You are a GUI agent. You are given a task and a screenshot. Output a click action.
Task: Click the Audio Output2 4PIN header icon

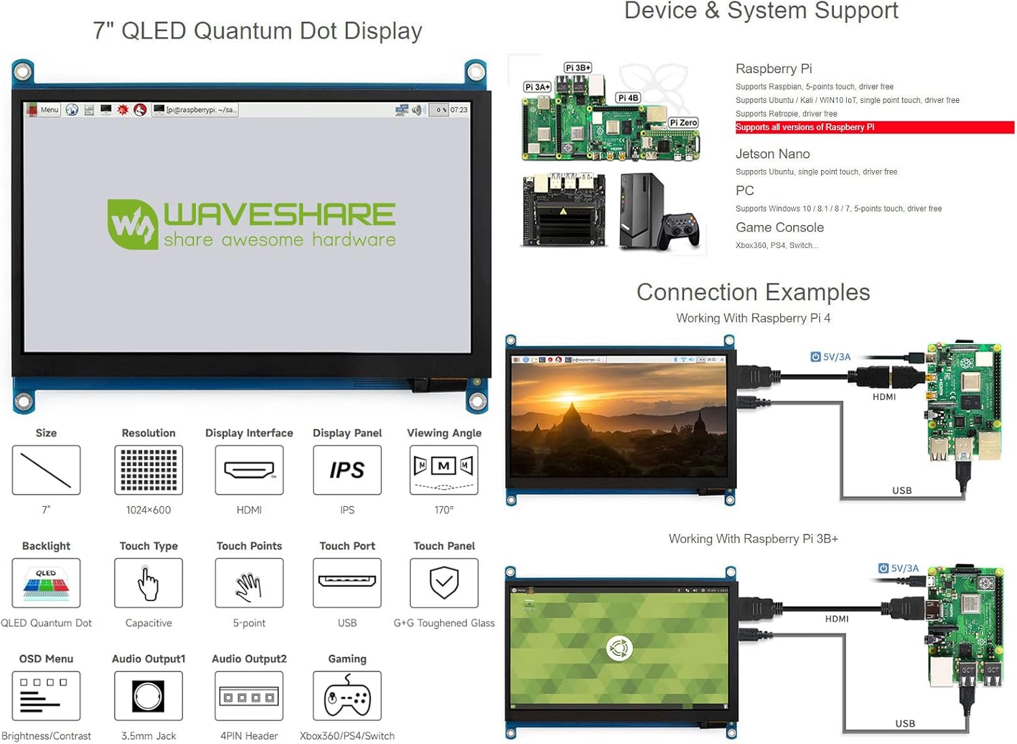point(249,696)
